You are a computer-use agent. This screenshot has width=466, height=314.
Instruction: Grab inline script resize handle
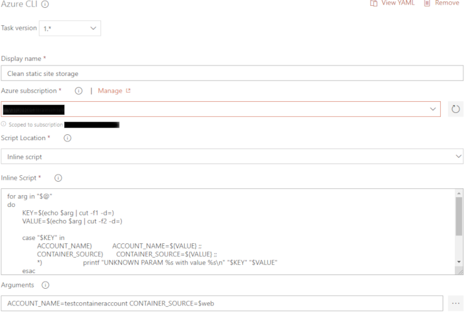tap(460, 271)
